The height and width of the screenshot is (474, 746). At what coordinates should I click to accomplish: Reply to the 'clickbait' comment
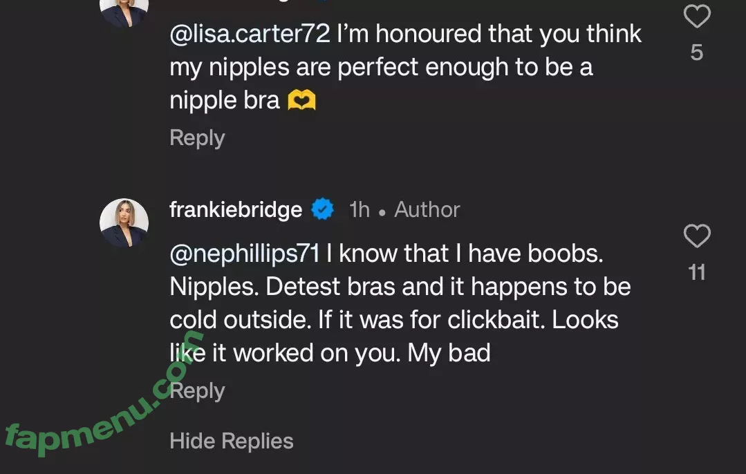(x=201, y=391)
